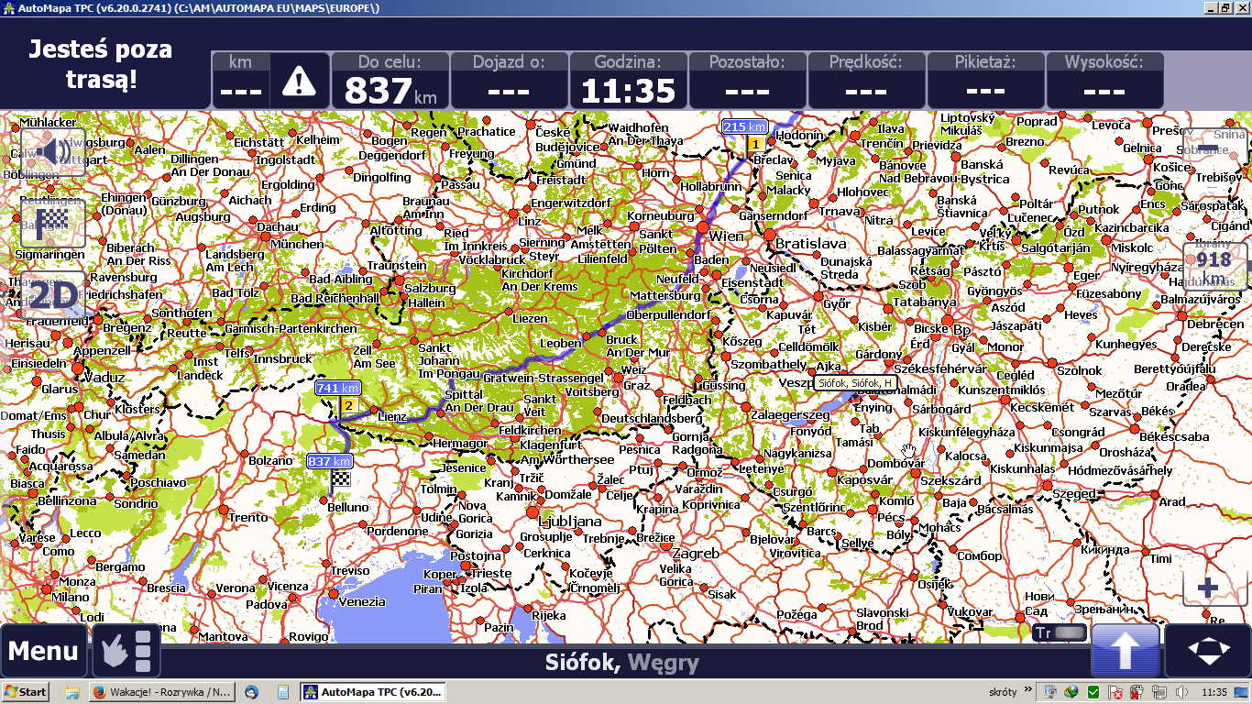Image resolution: width=1252 pixels, height=704 pixels.
Task: Click the checkered finish flag button
Action: [x=52, y=223]
